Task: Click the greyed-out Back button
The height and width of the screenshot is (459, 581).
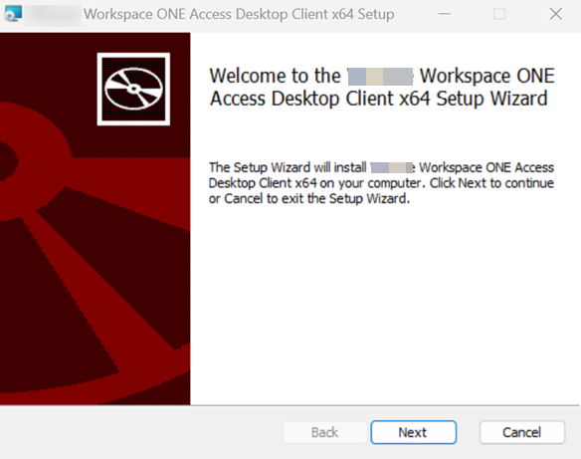Action: pyautogui.click(x=325, y=432)
